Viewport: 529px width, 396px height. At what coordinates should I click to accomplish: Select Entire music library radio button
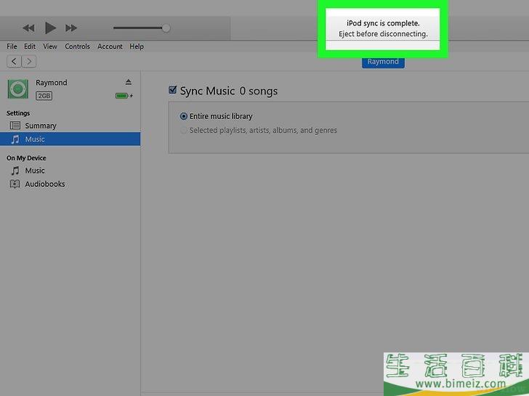click(184, 116)
